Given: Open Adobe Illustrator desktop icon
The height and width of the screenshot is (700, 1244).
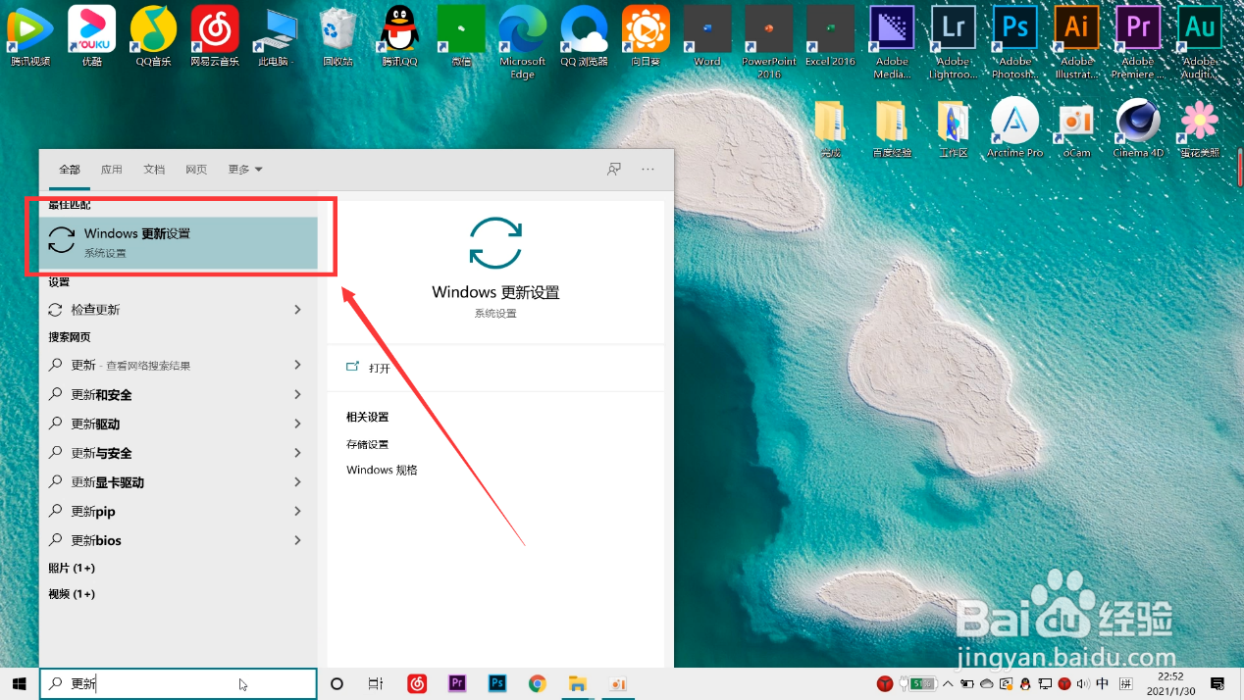Looking at the screenshot, I should pyautogui.click(x=1076, y=41).
